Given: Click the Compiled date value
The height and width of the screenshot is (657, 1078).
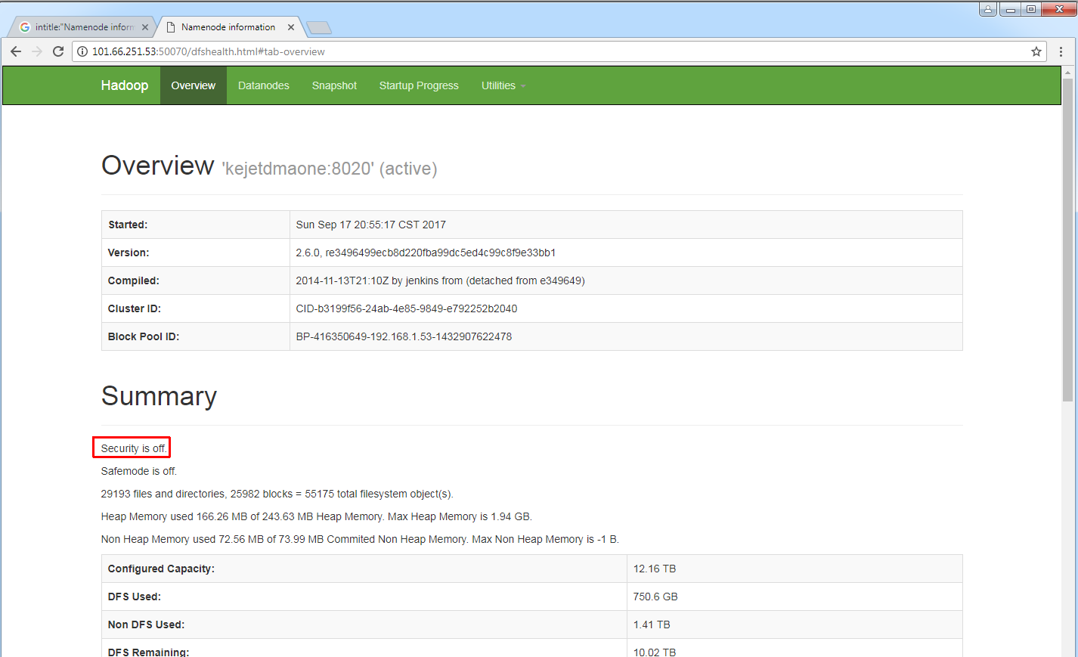Looking at the screenshot, I should coord(440,280).
